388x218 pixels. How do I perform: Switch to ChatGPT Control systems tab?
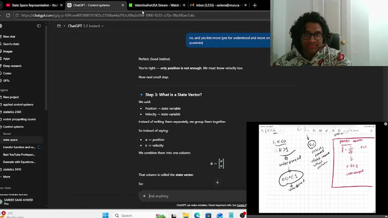click(x=96, y=5)
